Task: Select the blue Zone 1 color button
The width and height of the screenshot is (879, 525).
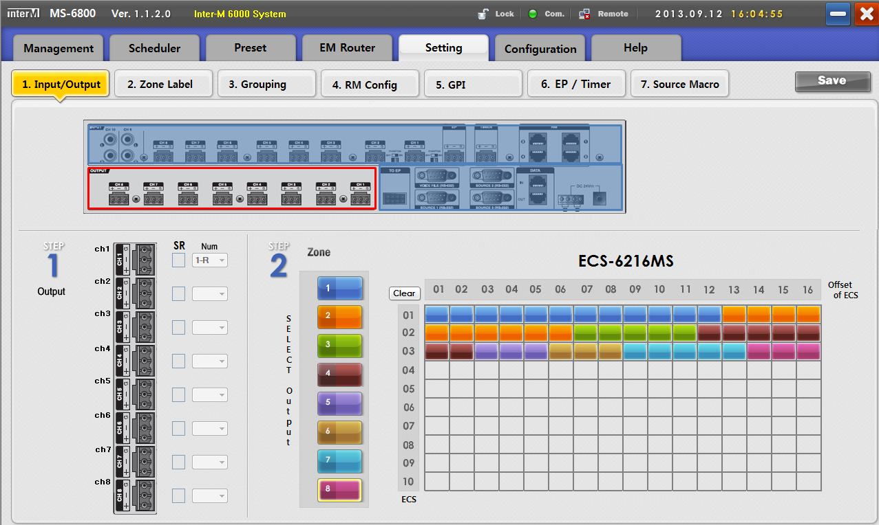Action: [339, 289]
